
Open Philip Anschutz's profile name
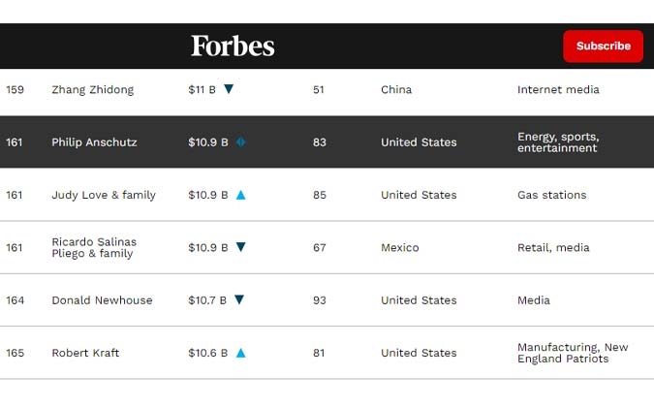coord(94,142)
